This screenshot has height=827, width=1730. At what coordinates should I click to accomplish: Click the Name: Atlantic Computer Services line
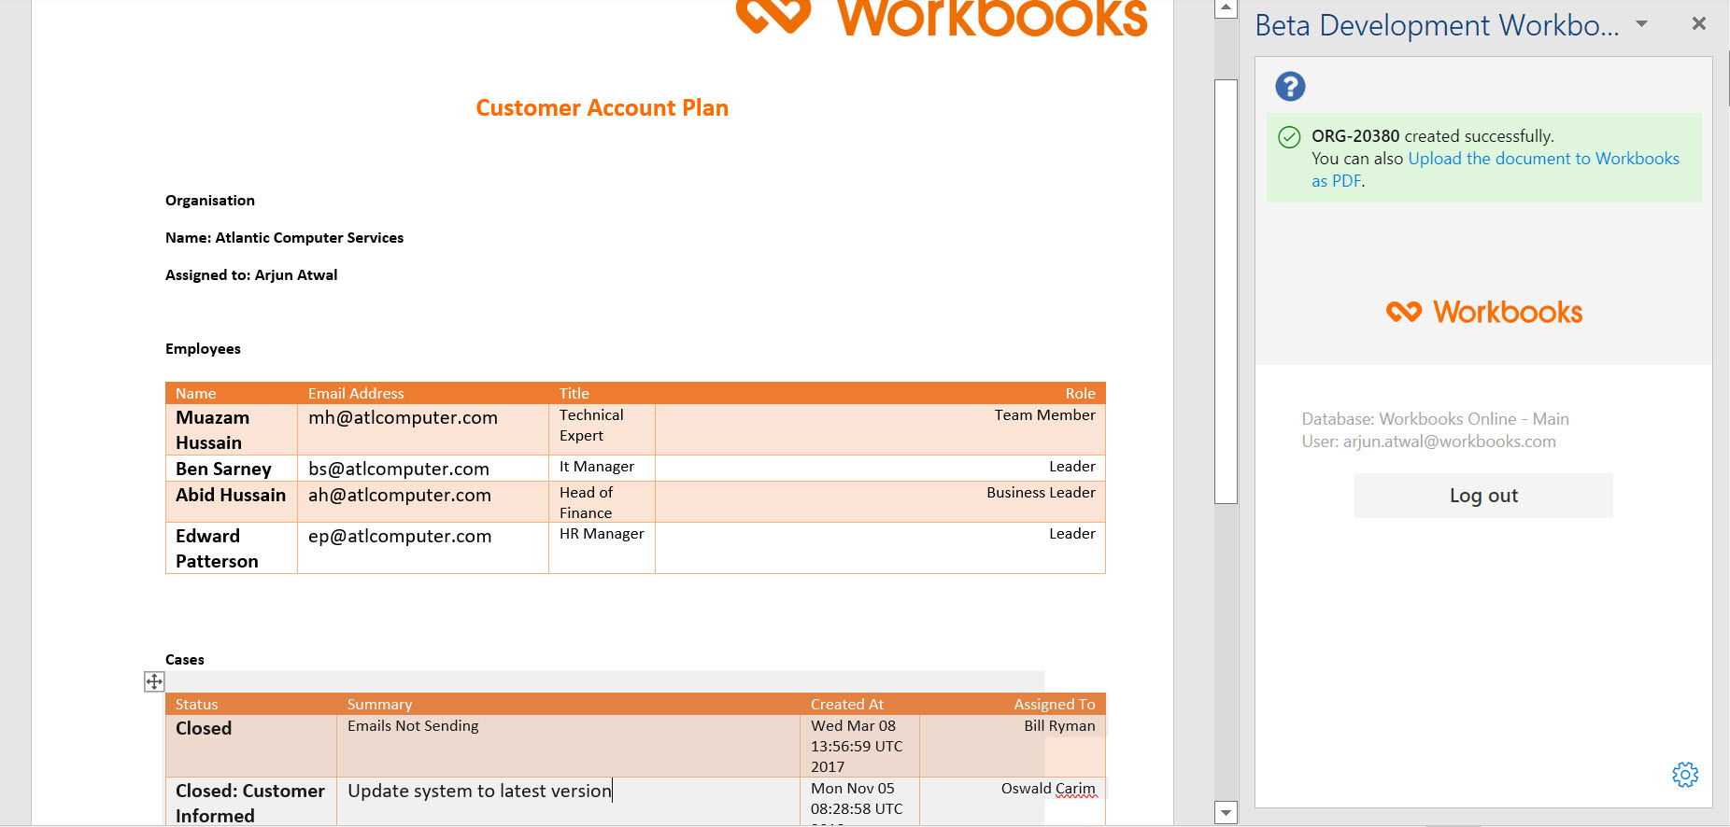point(285,238)
